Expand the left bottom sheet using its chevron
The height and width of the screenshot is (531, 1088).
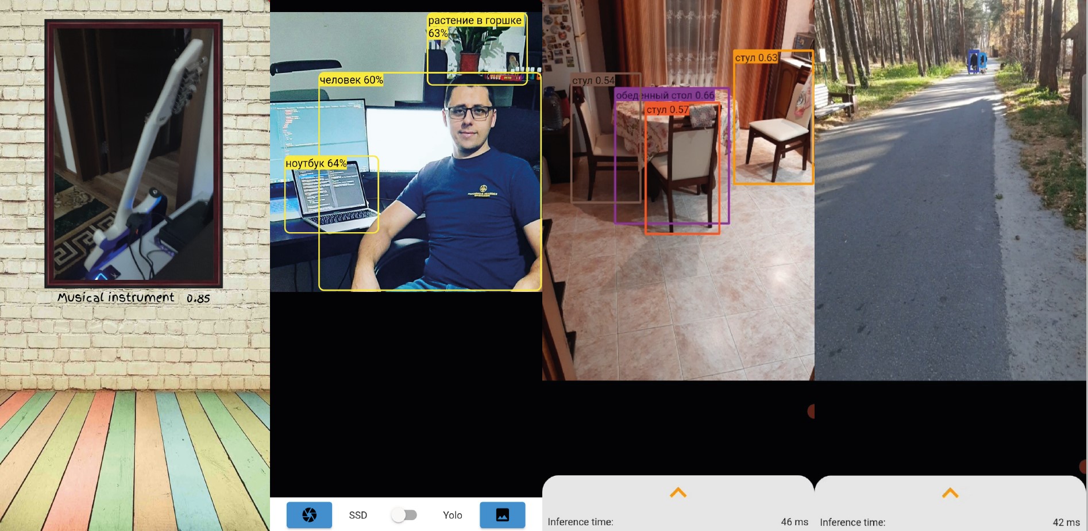(x=679, y=493)
